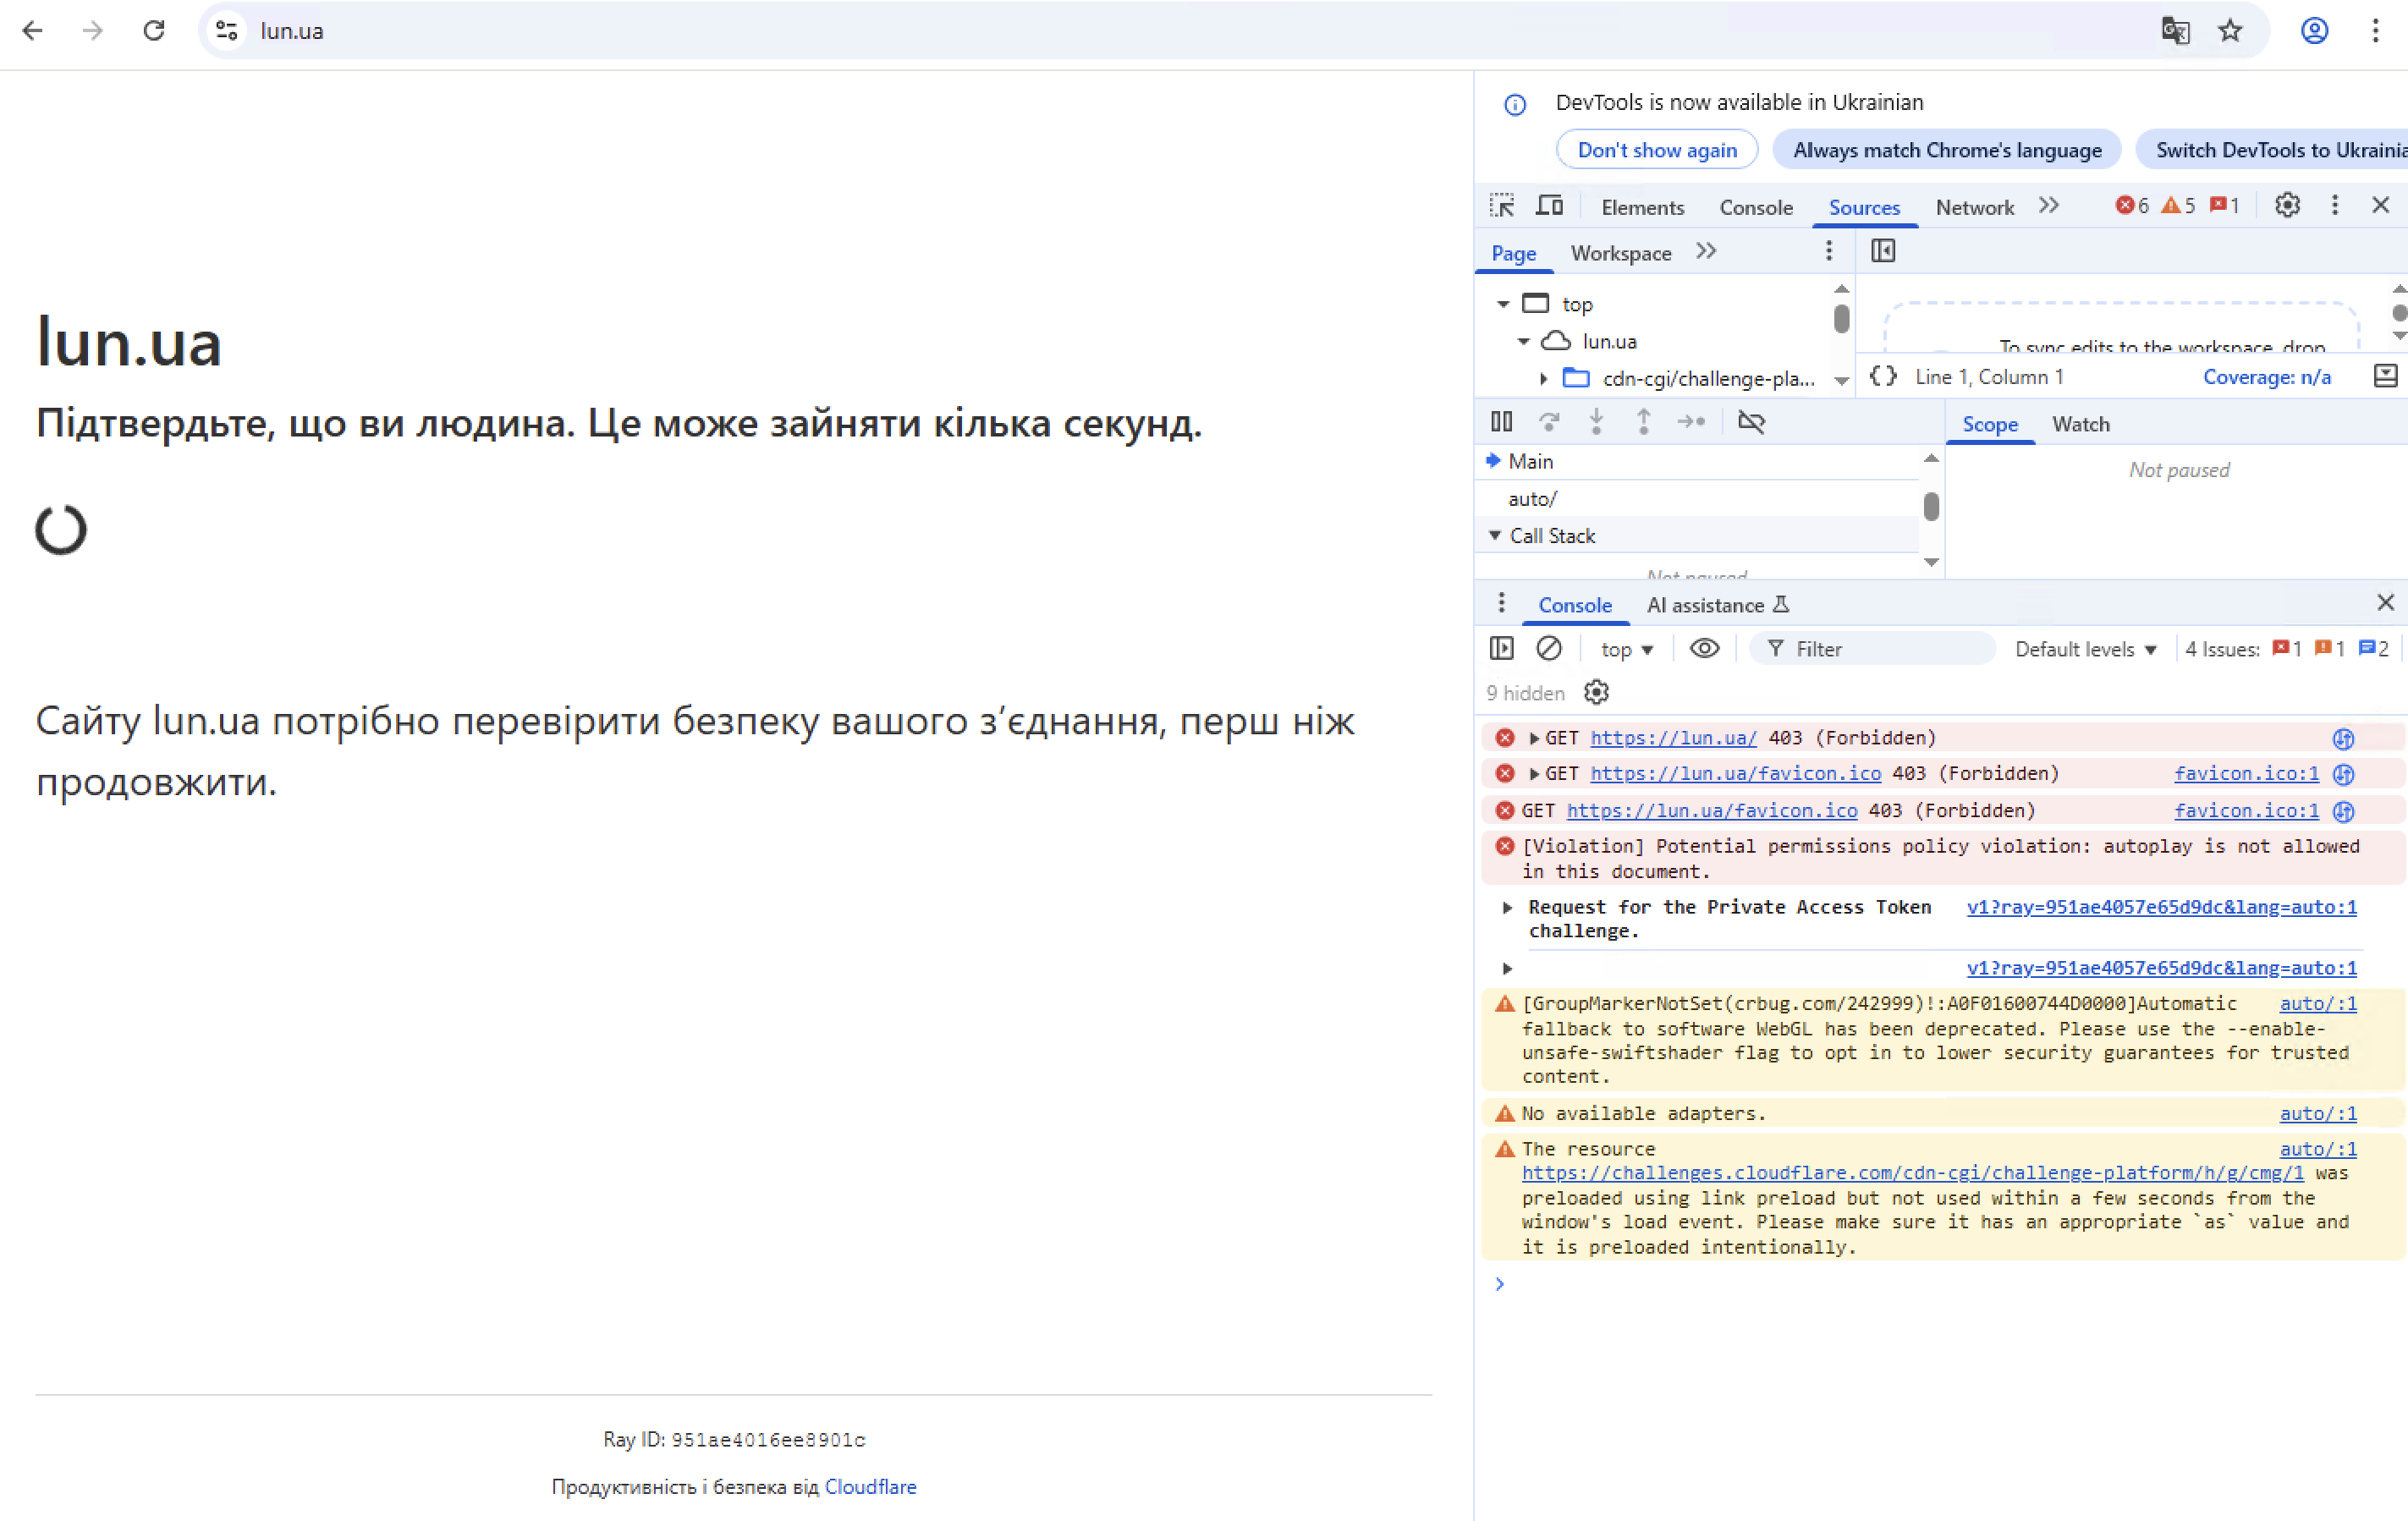Switch to Console panel tab
Viewport: 2408px width, 1521px height.
pyautogui.click(x=1756, y=207)
